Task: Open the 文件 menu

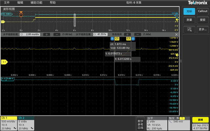Action: (7, 3)
